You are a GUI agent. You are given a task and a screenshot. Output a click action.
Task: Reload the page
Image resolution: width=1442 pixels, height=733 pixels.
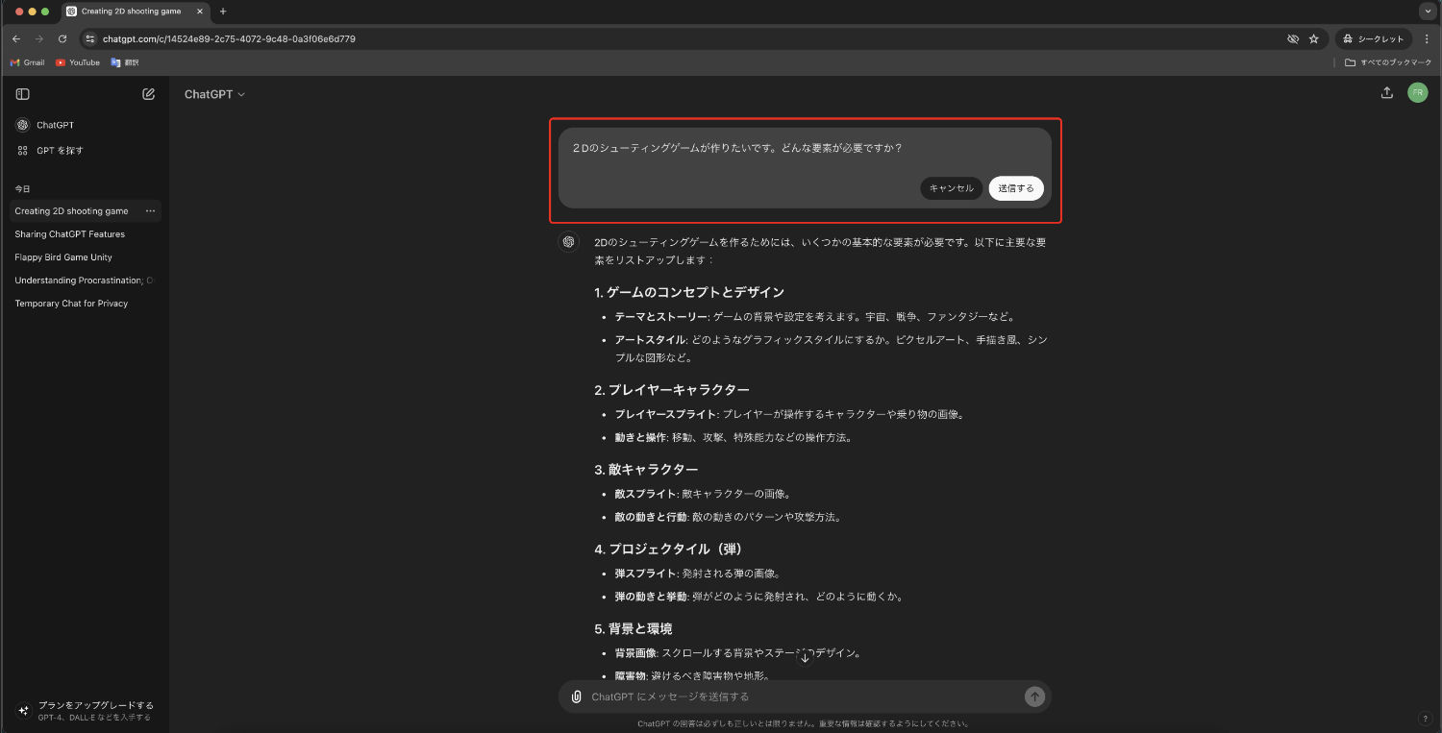(x=62, y=39)
